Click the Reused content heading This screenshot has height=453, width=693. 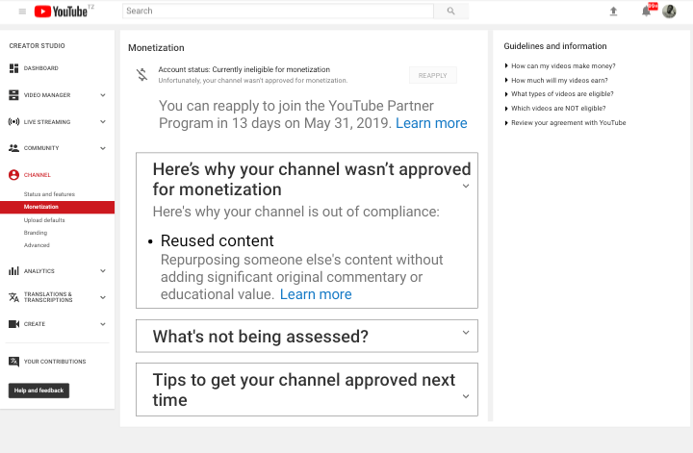click(217, 240)
